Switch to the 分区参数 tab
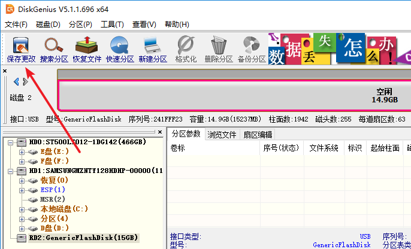411x249 pixels. [x=186, y=134]
